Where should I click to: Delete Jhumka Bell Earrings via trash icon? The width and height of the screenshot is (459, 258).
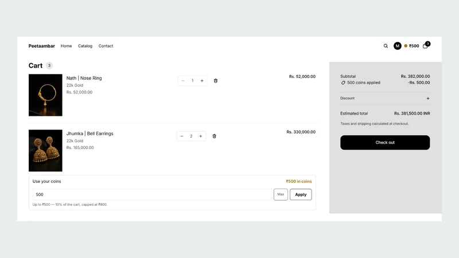(214, 136)
